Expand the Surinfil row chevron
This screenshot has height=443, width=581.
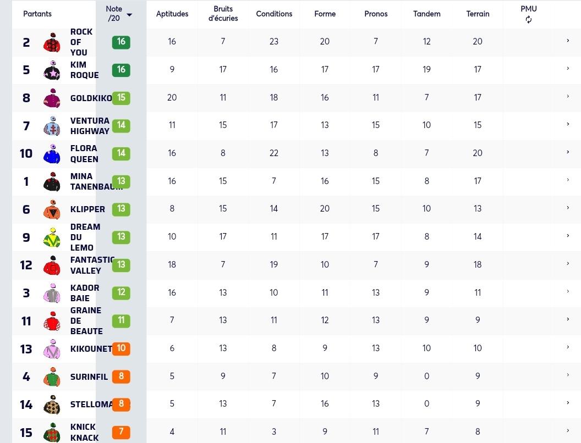click(568, 375)
